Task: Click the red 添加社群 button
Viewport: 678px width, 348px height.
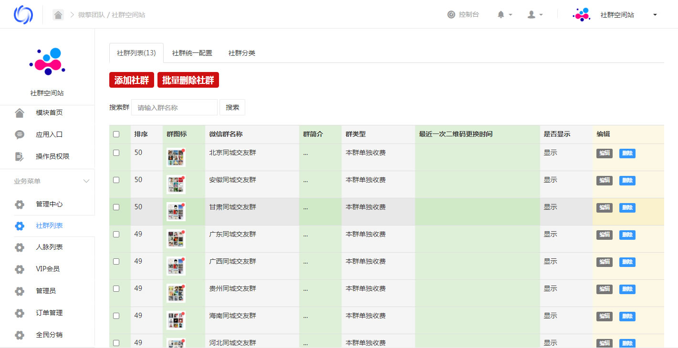Action: (131, 80)
